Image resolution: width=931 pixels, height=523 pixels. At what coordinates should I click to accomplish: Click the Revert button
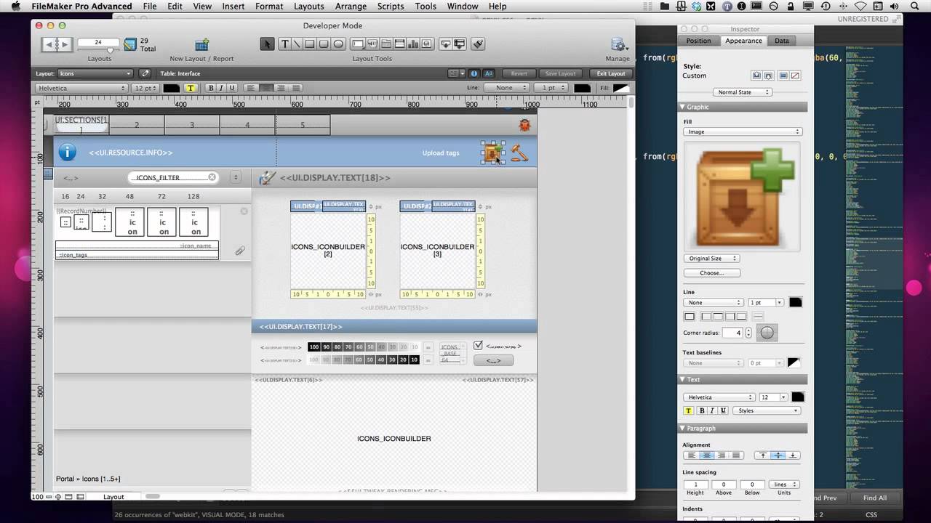[x=519, y=73]
